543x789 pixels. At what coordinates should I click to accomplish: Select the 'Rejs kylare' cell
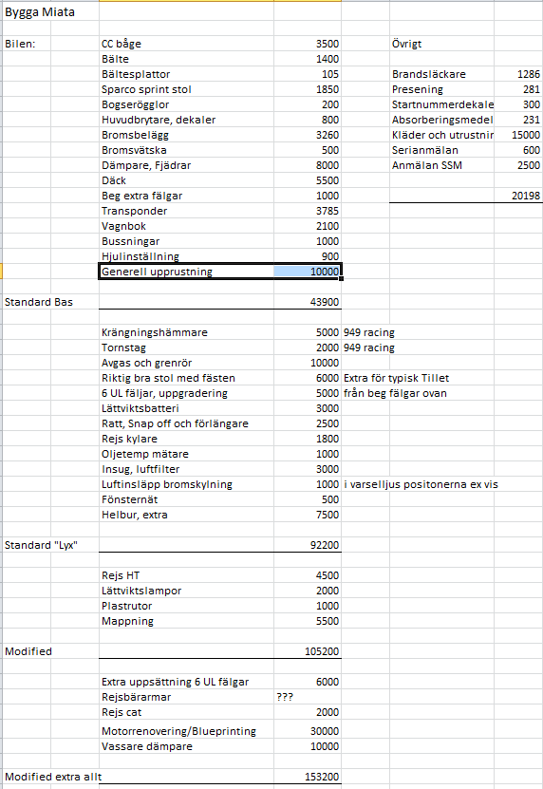(186, 439)
